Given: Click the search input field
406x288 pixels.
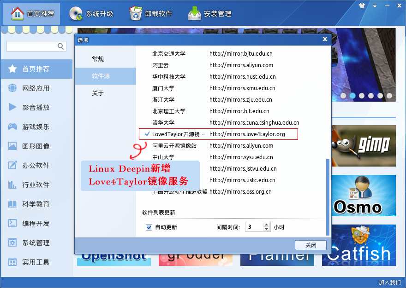Looking at the screenshot, I should click(x=36, y=46).
